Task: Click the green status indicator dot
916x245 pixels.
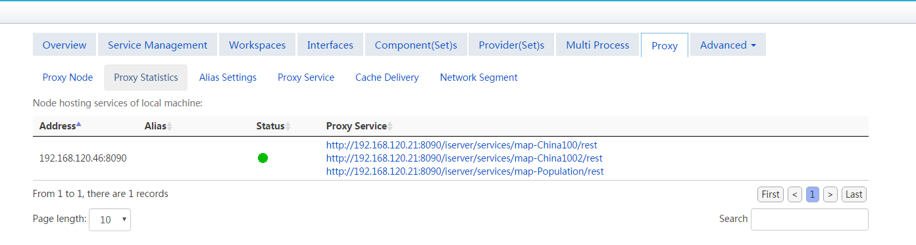Action: [x=263, y=158]
